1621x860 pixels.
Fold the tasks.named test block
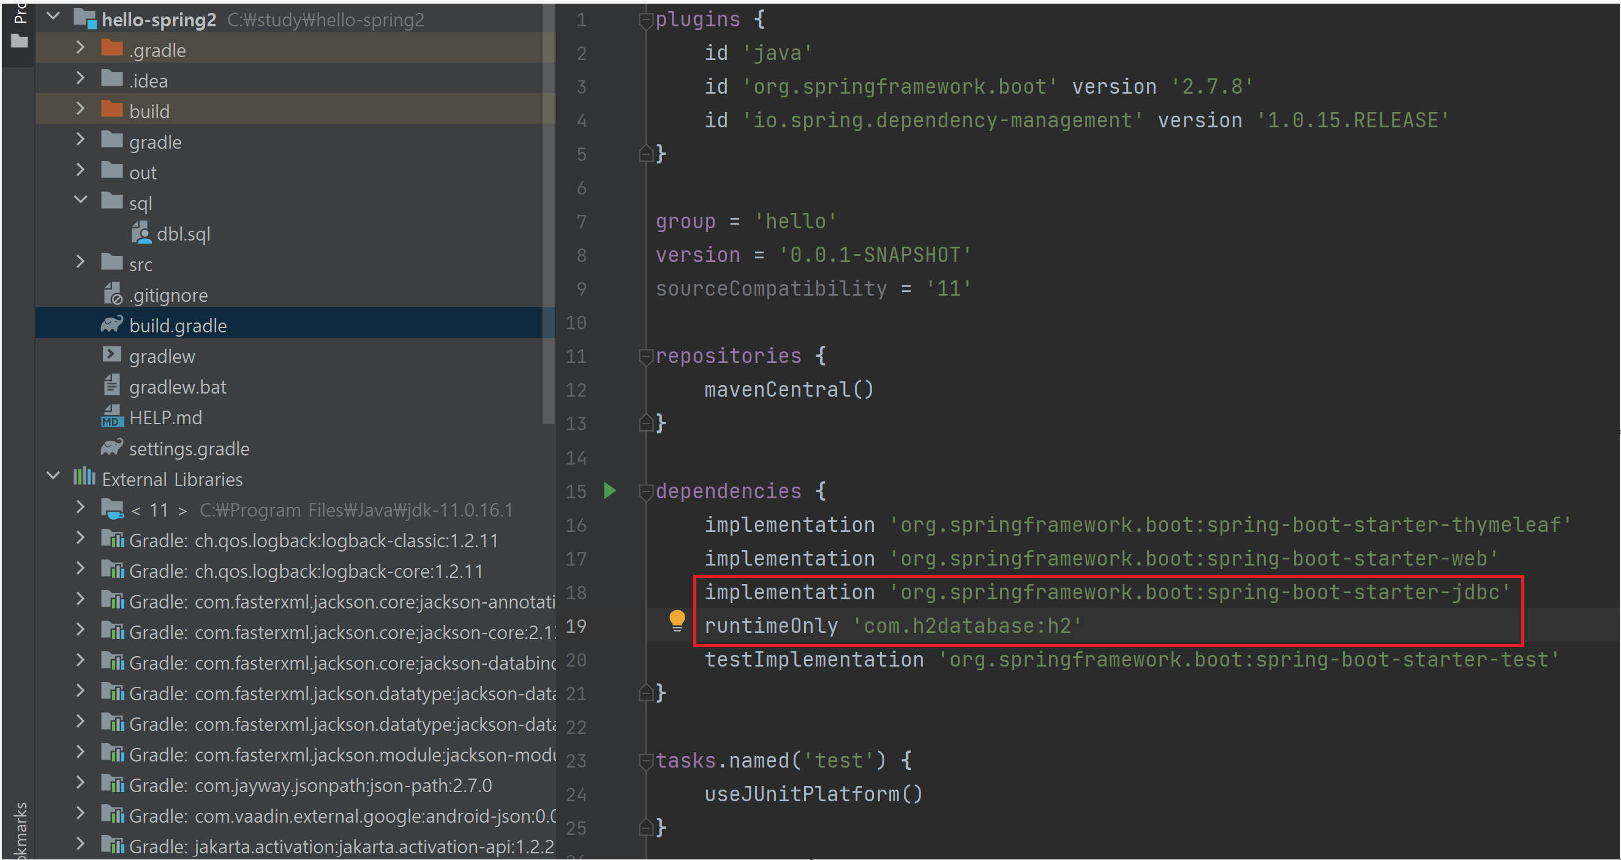coord(645,762)
